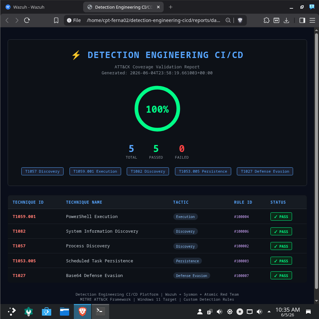Go forward with browser forward arrow
The image size is (319, 319).
17,20
